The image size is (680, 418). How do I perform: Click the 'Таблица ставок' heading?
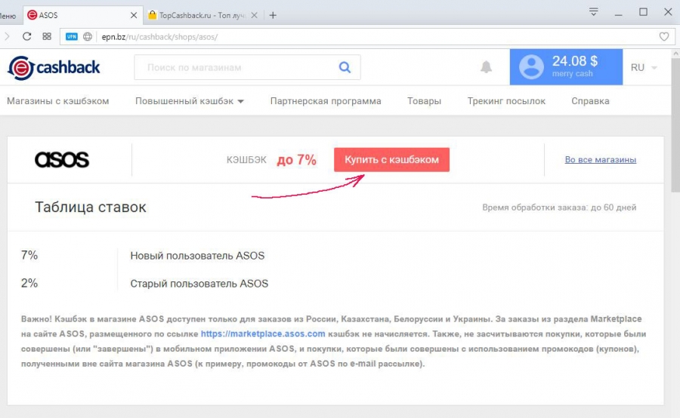(x=90, y=207)
